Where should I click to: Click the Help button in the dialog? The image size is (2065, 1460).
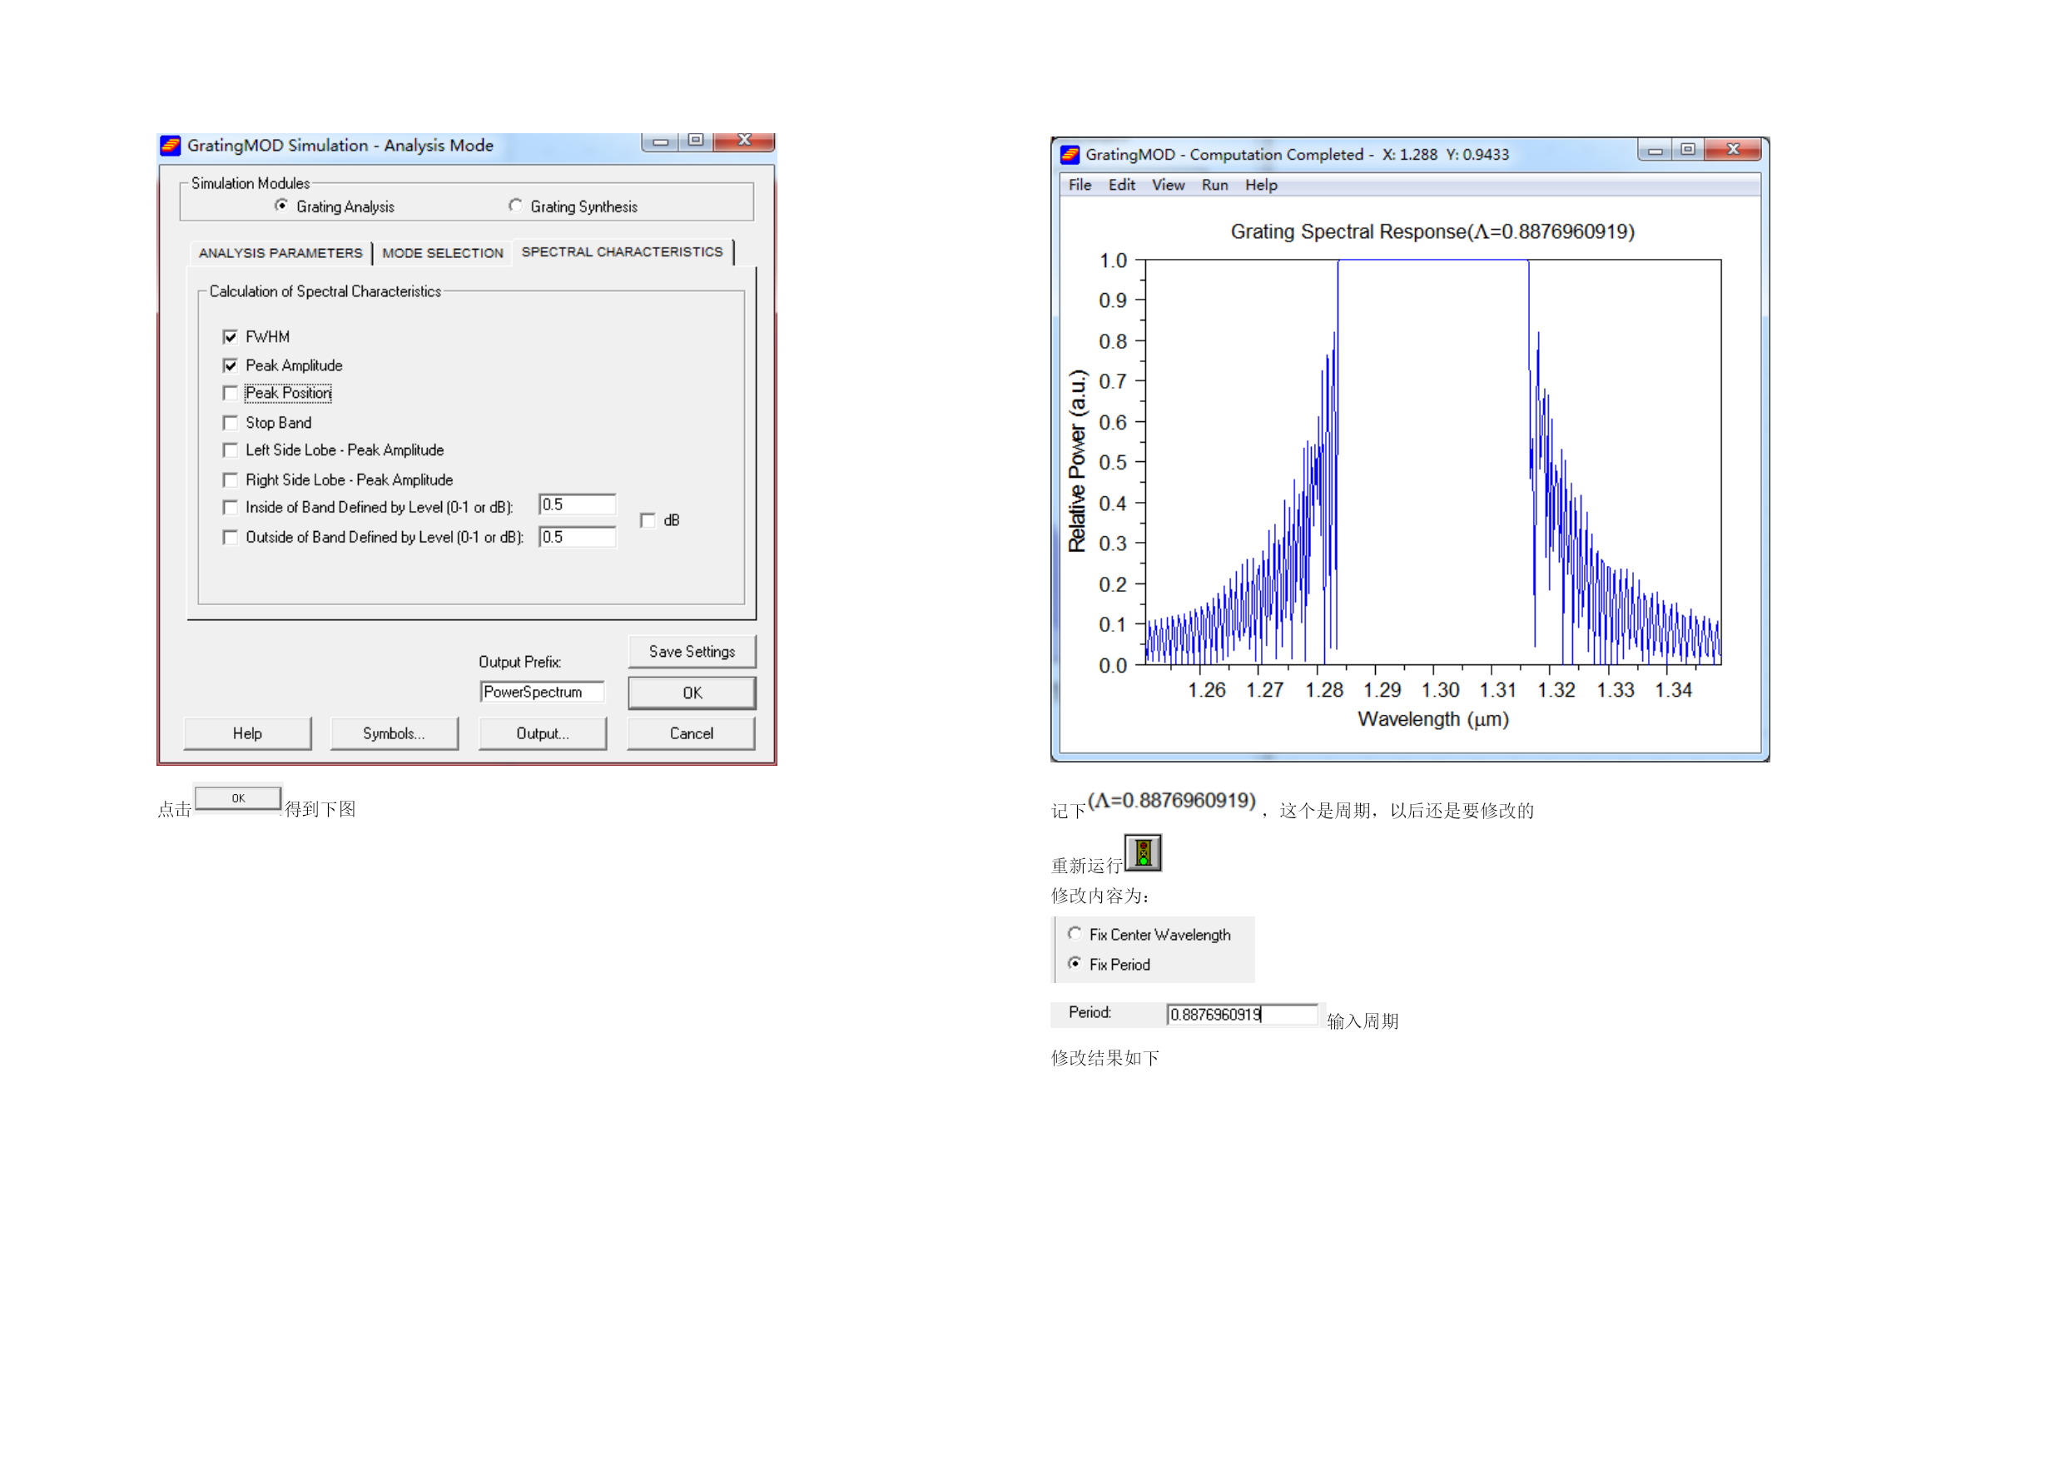(247, 733)
